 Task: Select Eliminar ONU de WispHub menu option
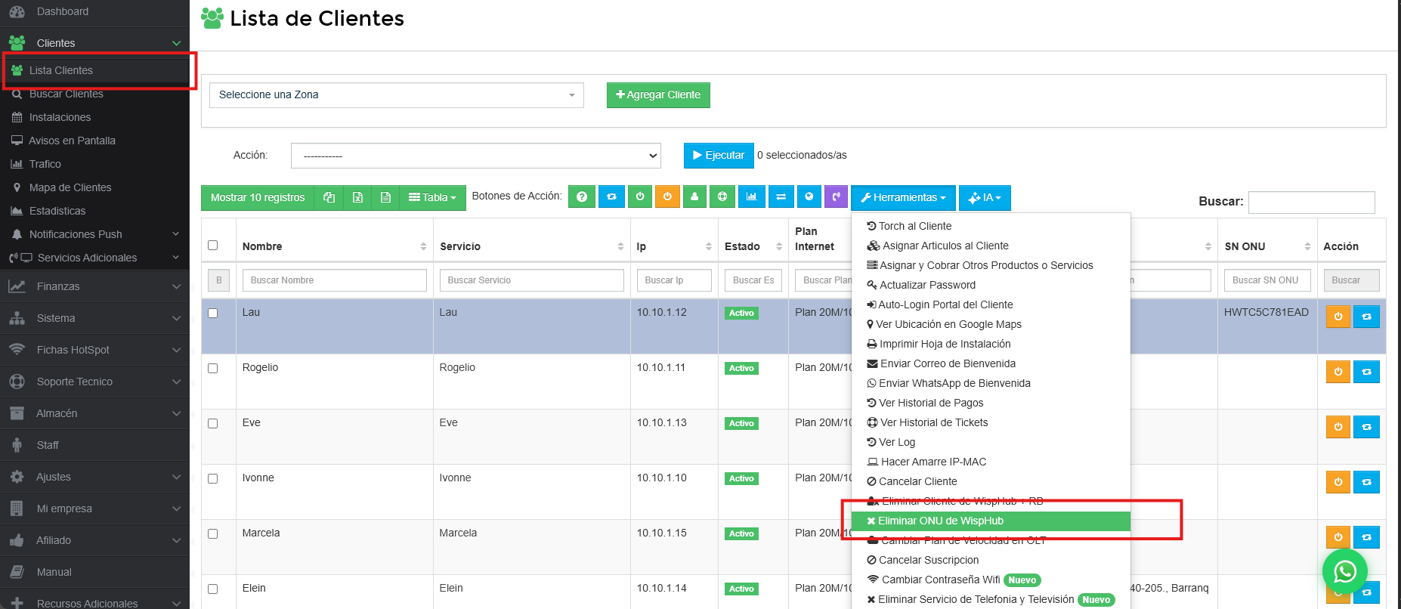click(x=991, y=521)
